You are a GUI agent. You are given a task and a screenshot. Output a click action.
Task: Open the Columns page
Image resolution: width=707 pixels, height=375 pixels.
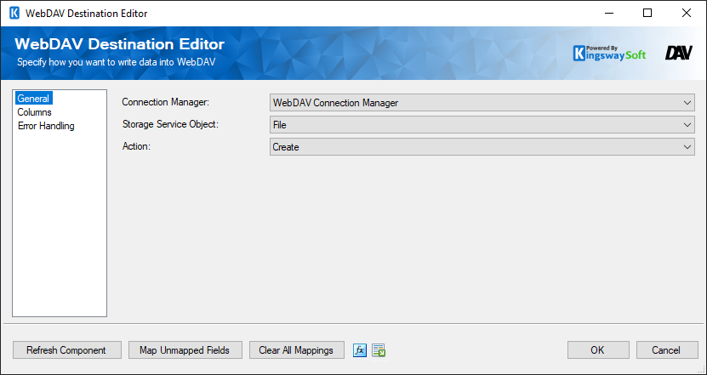coord(34,112)
